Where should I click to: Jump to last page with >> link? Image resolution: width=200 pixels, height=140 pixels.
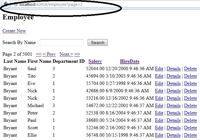[x=77, y=54]
